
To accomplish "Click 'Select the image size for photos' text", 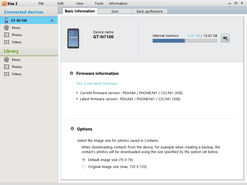I will (118, 140).
